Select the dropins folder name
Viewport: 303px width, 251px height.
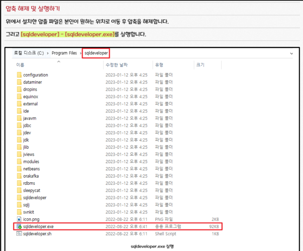point(30,90)
